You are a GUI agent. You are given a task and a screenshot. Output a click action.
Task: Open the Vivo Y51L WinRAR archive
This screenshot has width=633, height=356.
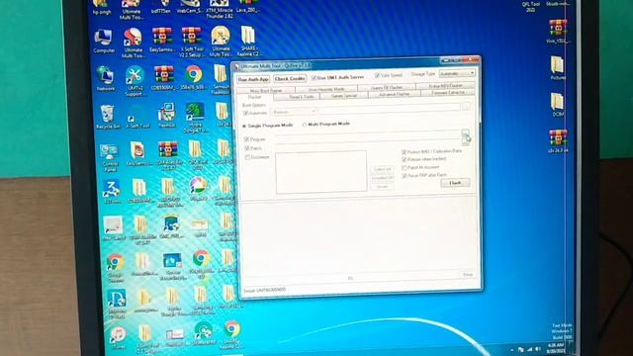coord(558,32)
